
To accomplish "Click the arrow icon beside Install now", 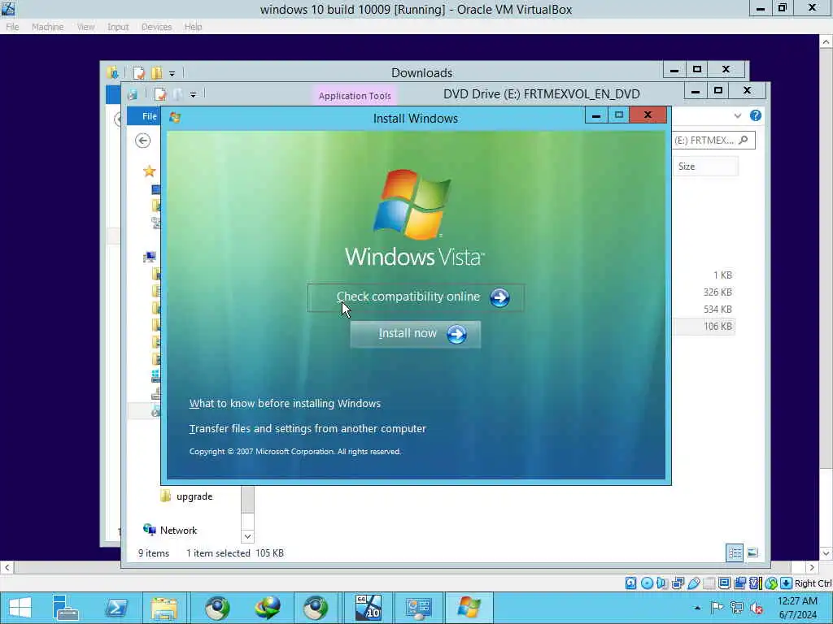I will [x=456, y=334].
